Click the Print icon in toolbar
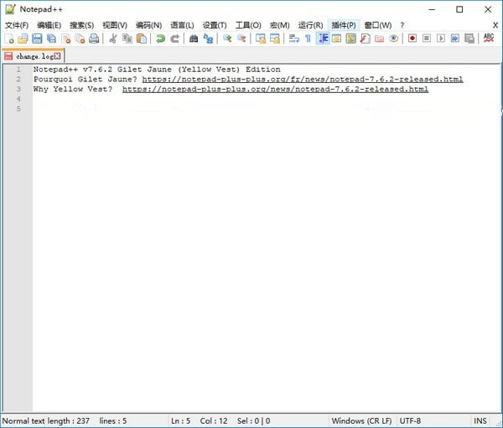This screenshot has height=428, width=503. 94,39
